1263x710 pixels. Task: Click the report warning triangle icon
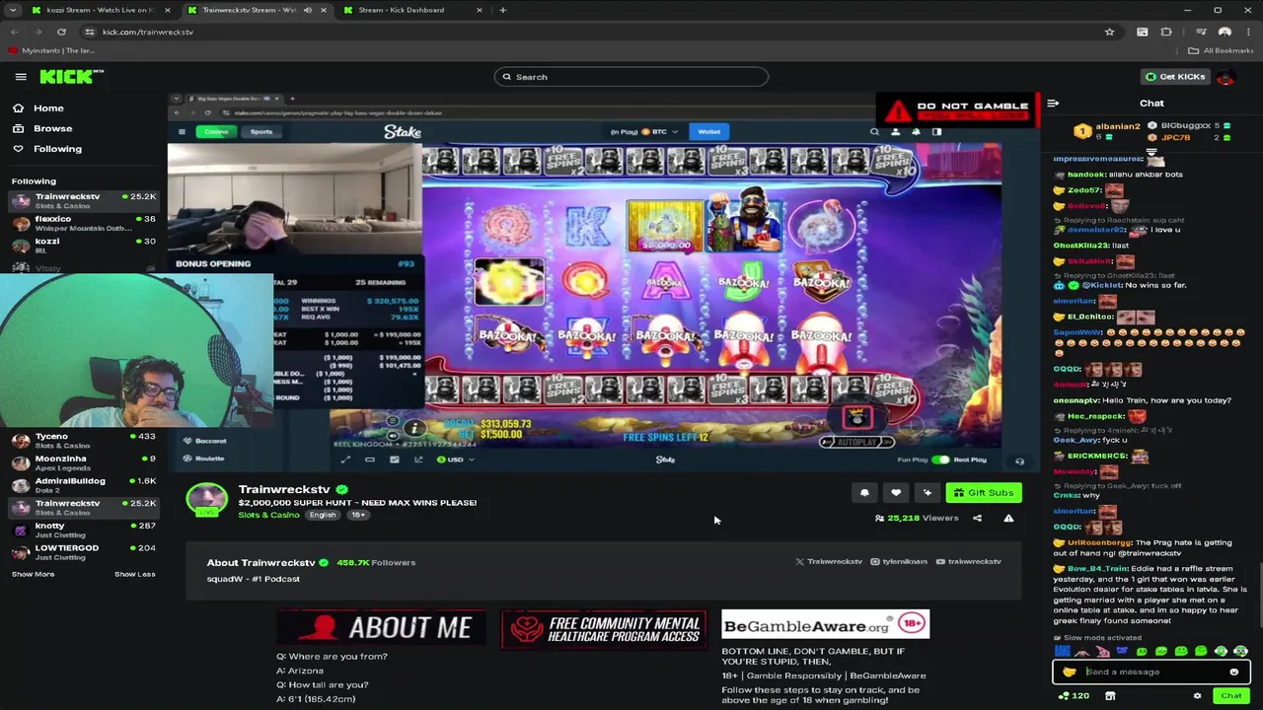click(1008, 518)
